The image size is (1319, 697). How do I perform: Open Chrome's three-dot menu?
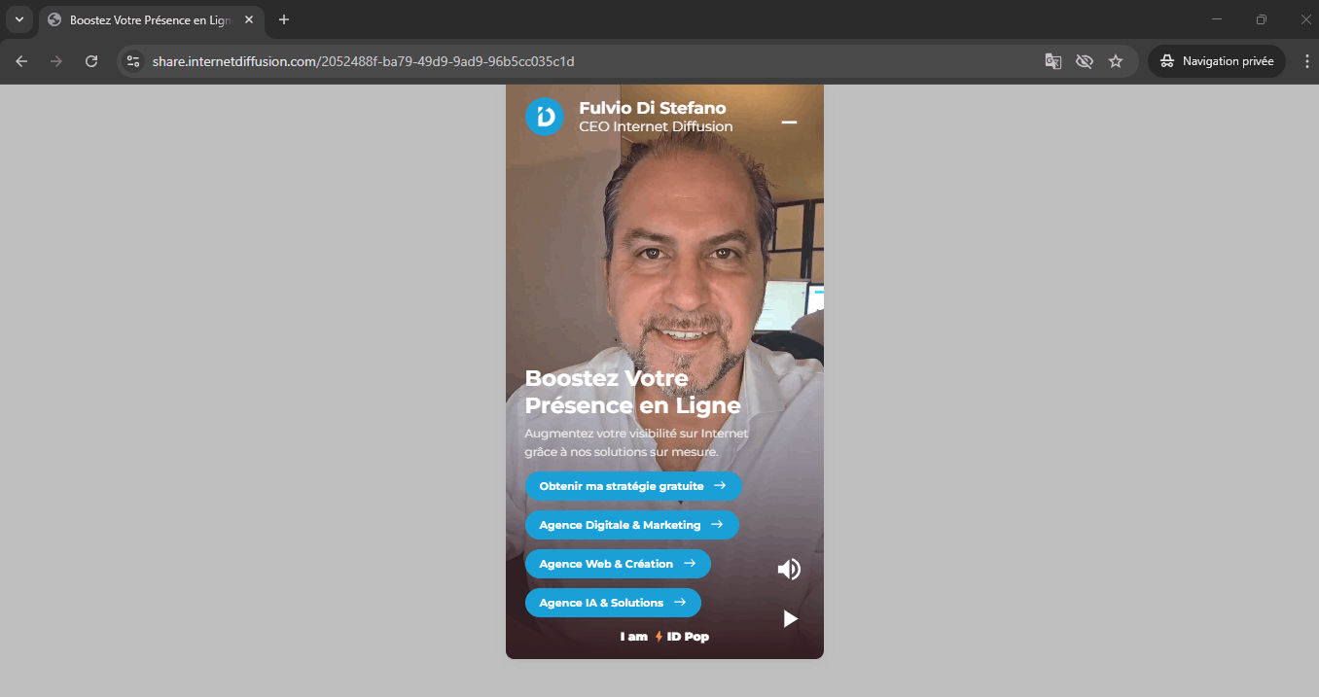1306,61
